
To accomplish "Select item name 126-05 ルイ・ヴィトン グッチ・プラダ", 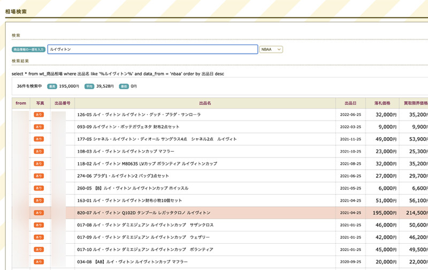I will (x=139, y=115).
